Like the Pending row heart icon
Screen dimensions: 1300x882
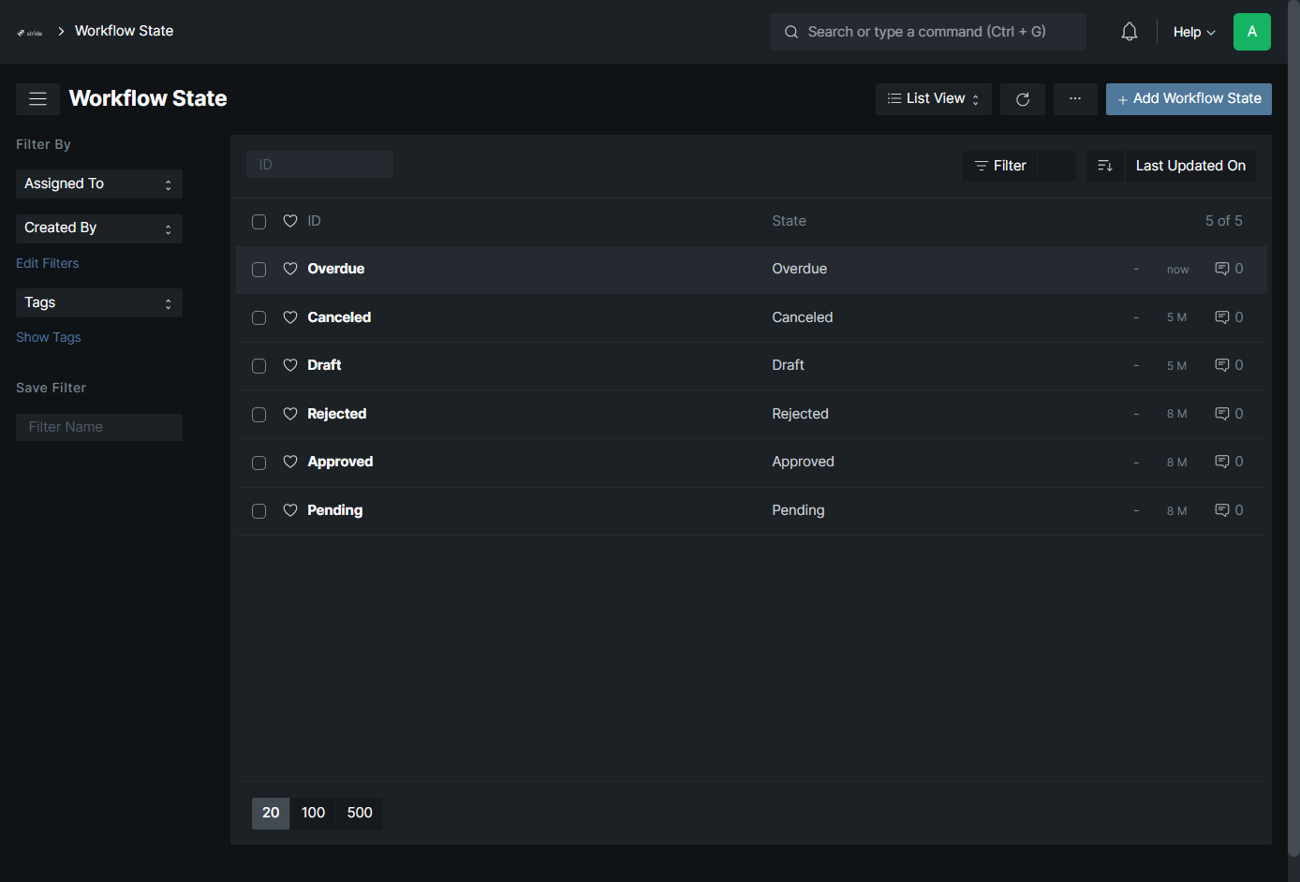[x=290, y=510]
